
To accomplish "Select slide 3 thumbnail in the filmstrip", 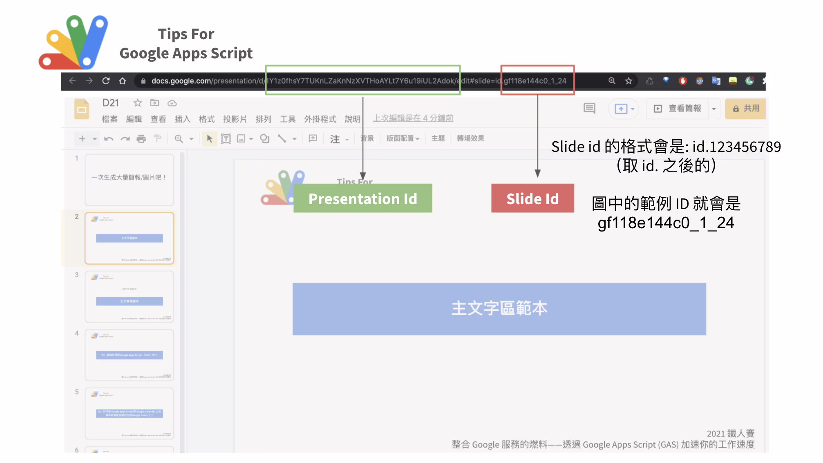I will point(129,297).
